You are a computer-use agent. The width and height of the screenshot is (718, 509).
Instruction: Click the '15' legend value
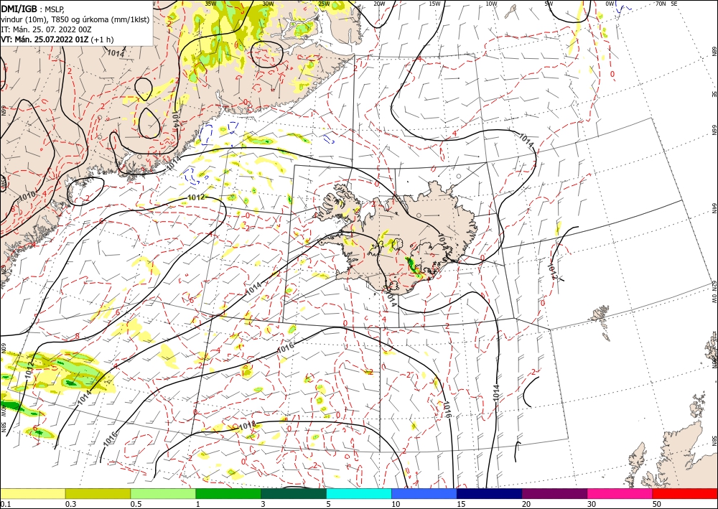tap(462, 504)
